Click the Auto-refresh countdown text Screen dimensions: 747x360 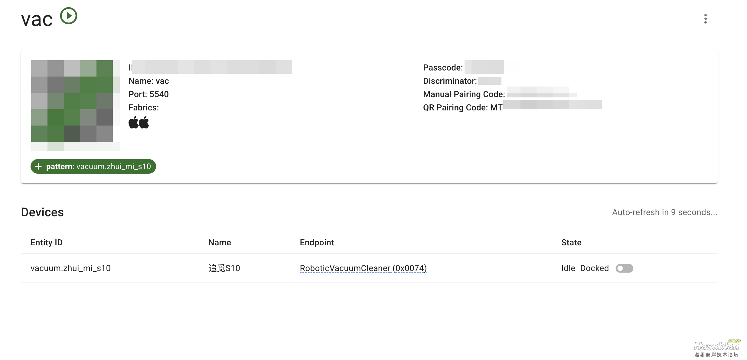tap(665, 212)
